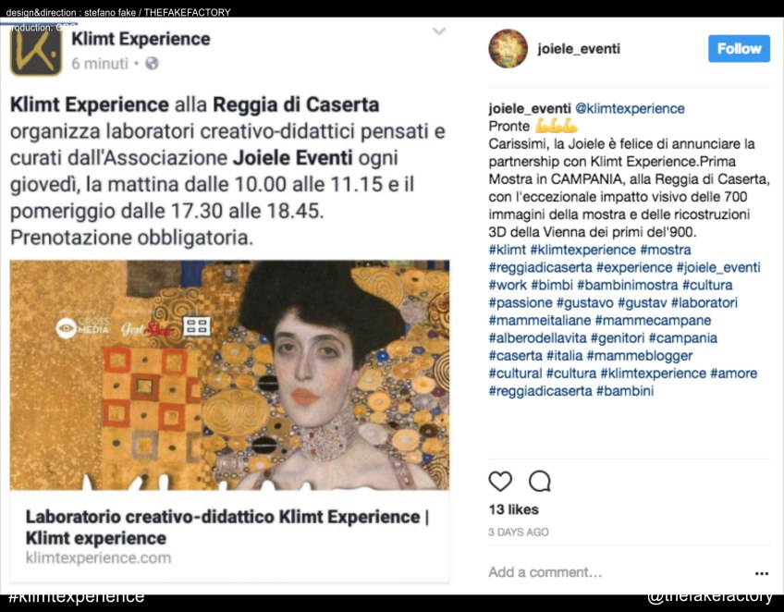
Task: Click joiele_eventi profile avatar
Action: (508, 48)
